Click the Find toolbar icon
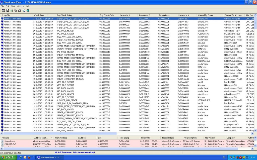This screenshot has width=257, height=160. (24, 10)
